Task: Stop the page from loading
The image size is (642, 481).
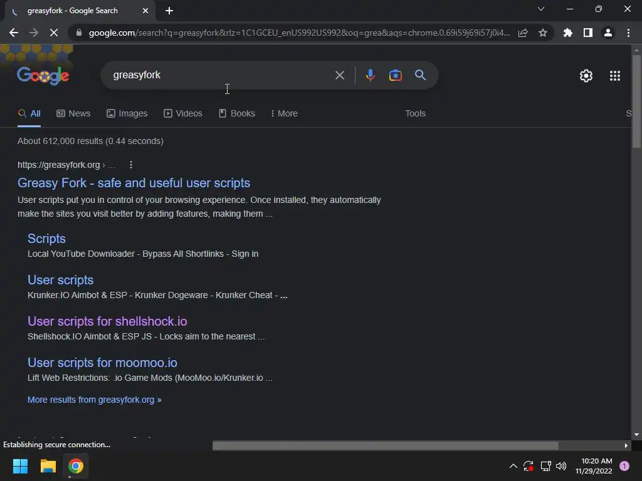Action: [x=54, y=33]
